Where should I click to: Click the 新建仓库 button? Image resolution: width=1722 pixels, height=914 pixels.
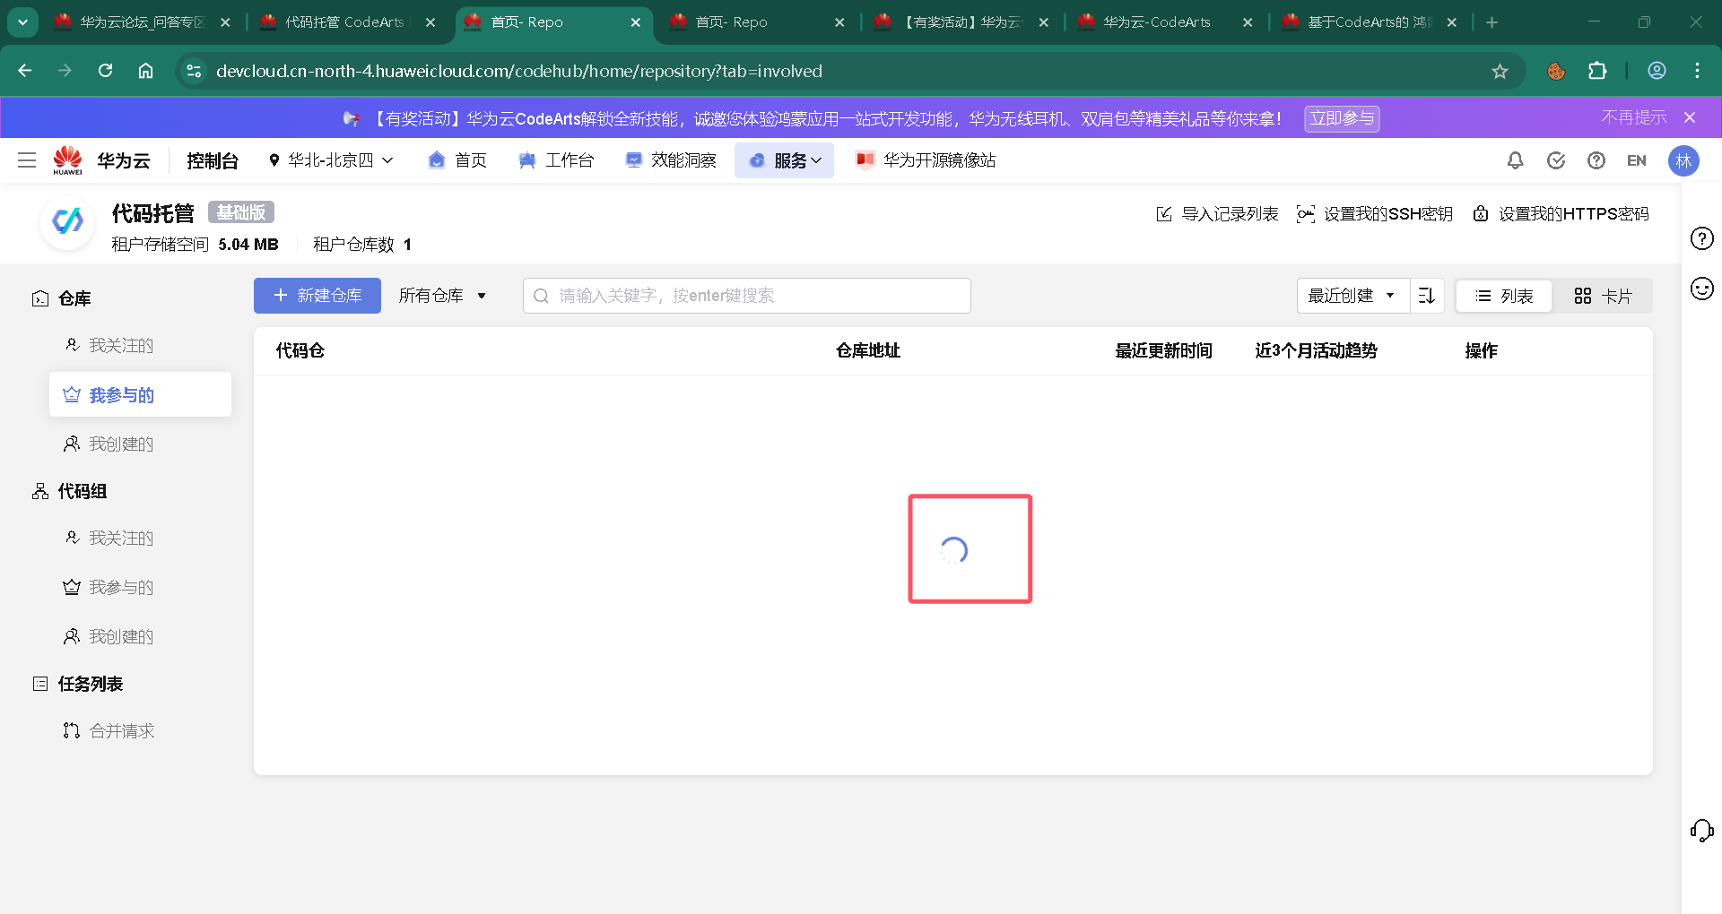(x=317, y=296)
